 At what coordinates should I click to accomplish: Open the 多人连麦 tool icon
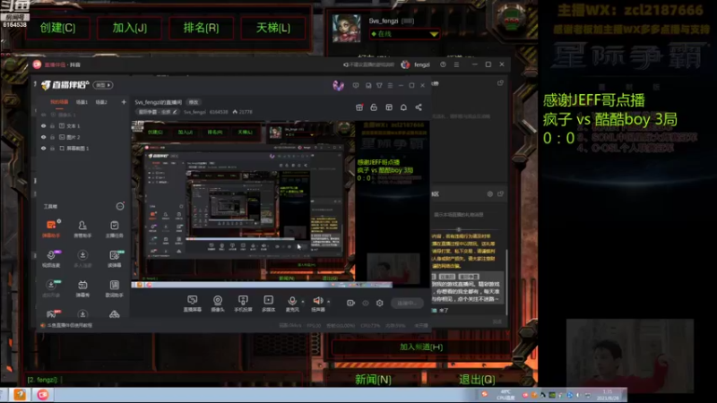[x=82, y=258]
